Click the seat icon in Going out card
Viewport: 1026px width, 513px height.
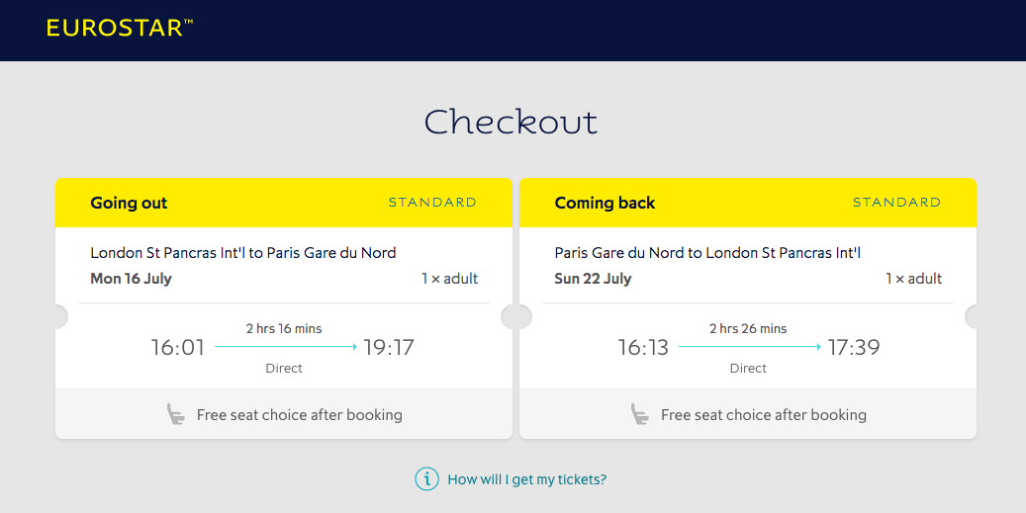[175, 414]
